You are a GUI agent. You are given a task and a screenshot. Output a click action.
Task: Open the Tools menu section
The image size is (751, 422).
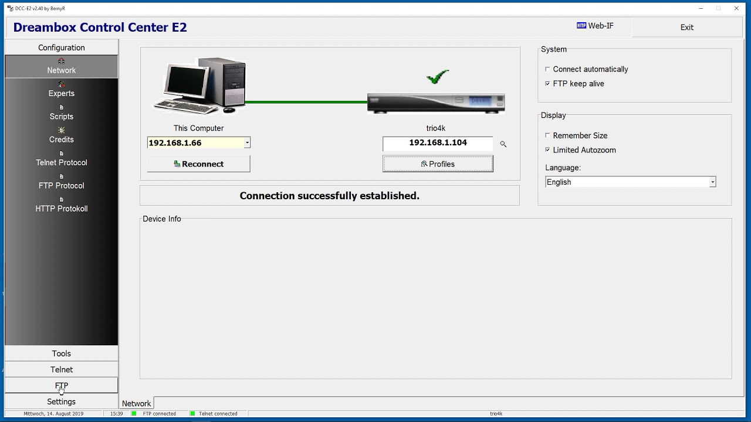[62, 353]
